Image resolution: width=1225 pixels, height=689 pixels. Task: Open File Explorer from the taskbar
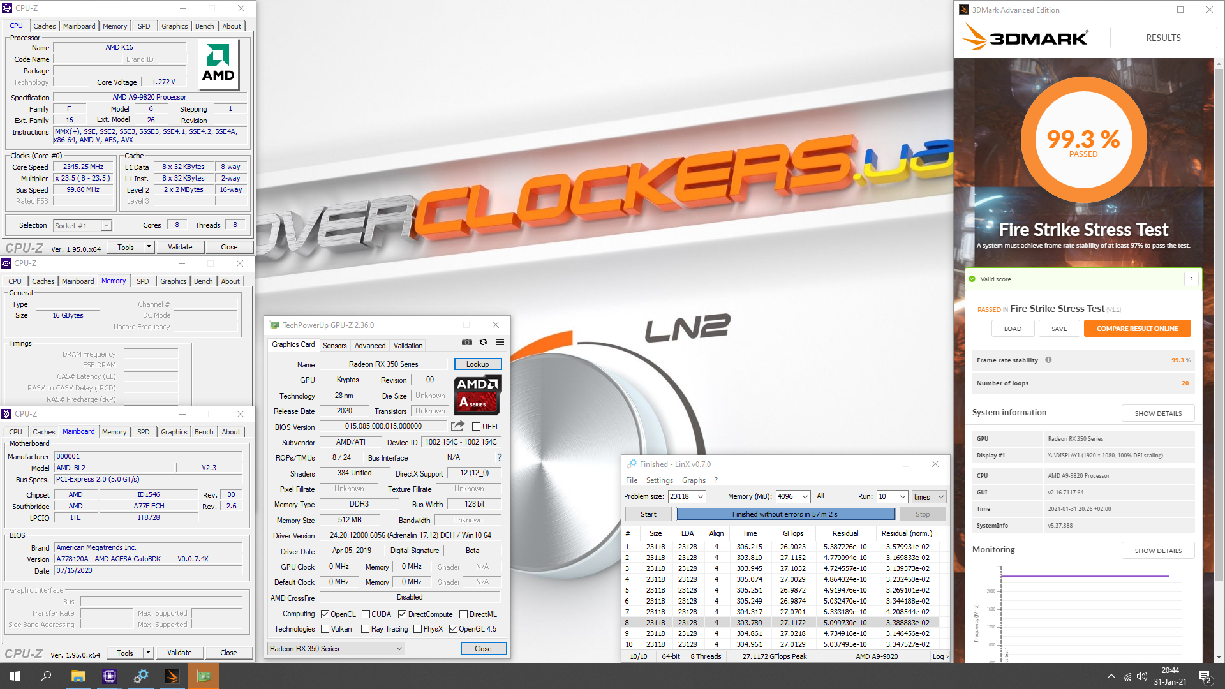coord(78,676)
